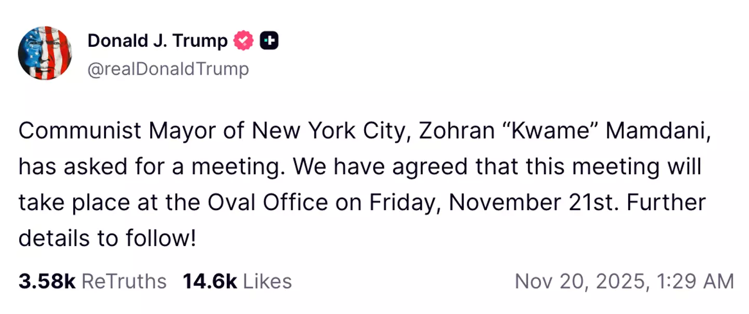
Task: Click the 3.58k ReTruths number
Action: click(47, 282)
